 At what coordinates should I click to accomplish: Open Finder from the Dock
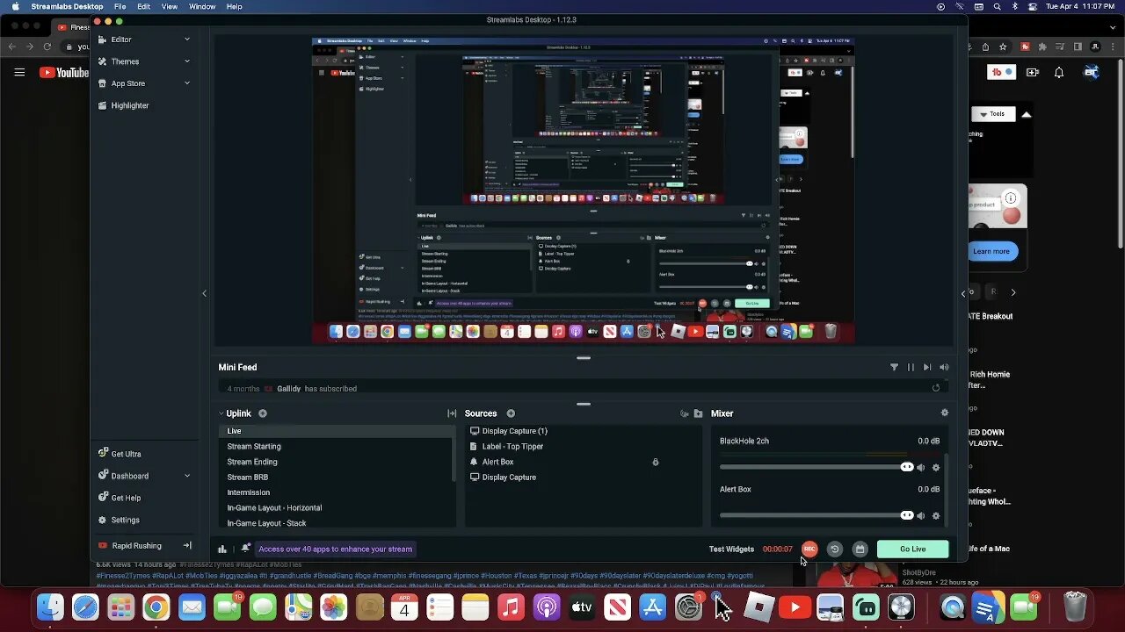click(x=50, y=607)
